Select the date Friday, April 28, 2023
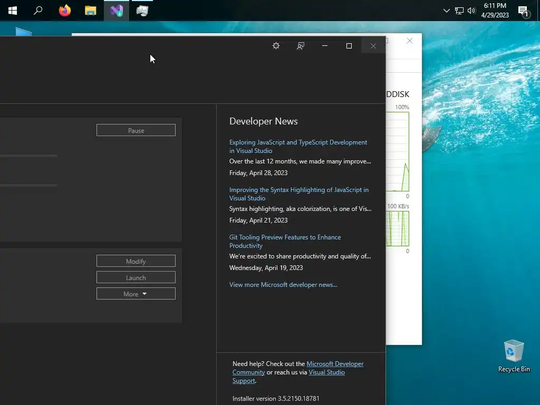Image resolution: width=540 pixels, height=405 pixels. coord(258,173)
